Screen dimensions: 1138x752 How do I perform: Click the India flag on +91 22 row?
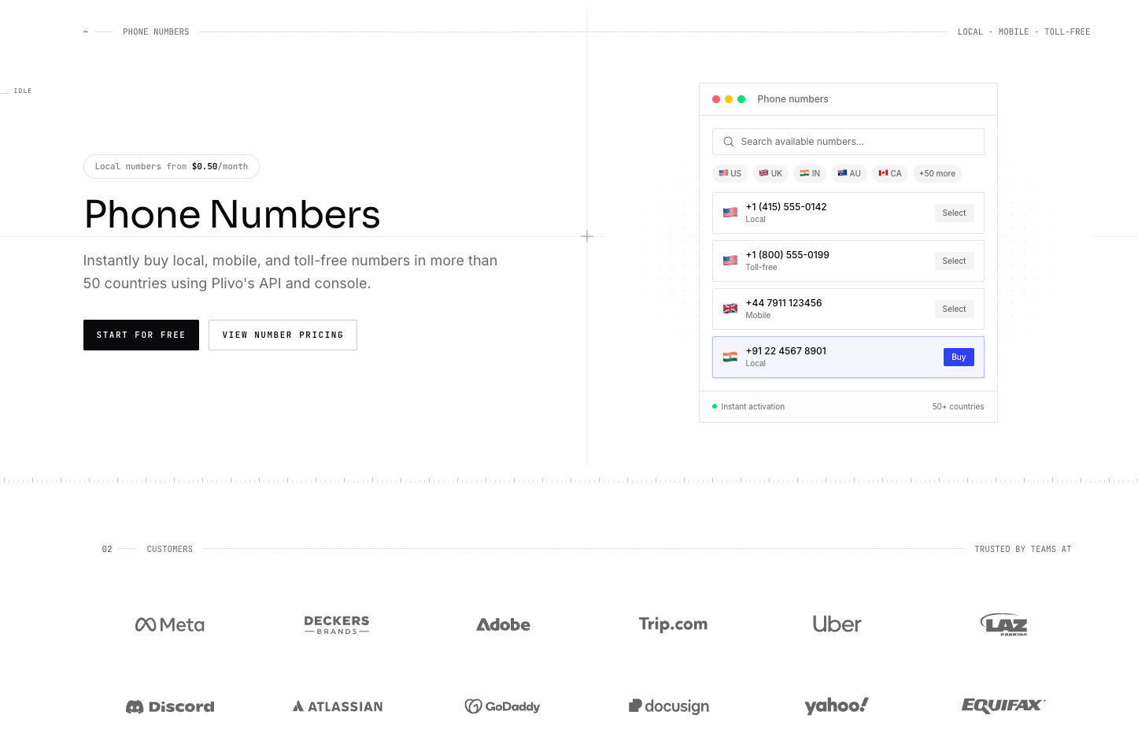pos(730,357)
